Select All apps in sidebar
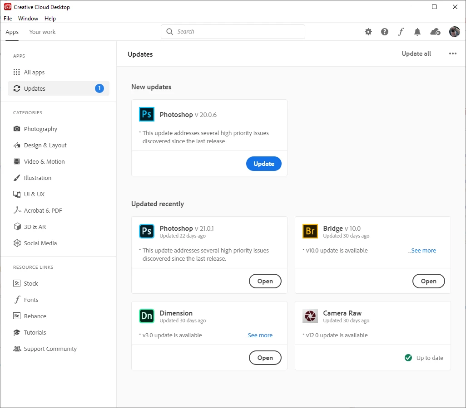Image resolution: width=466 pixels, height=408 pixels. pos(59,72)
